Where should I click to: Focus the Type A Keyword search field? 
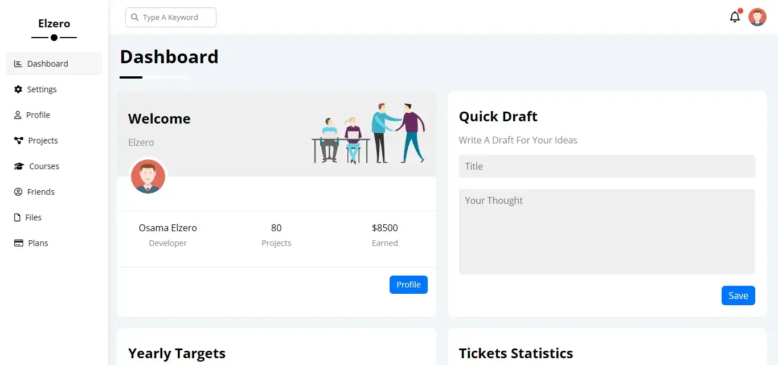pos(177,17)
